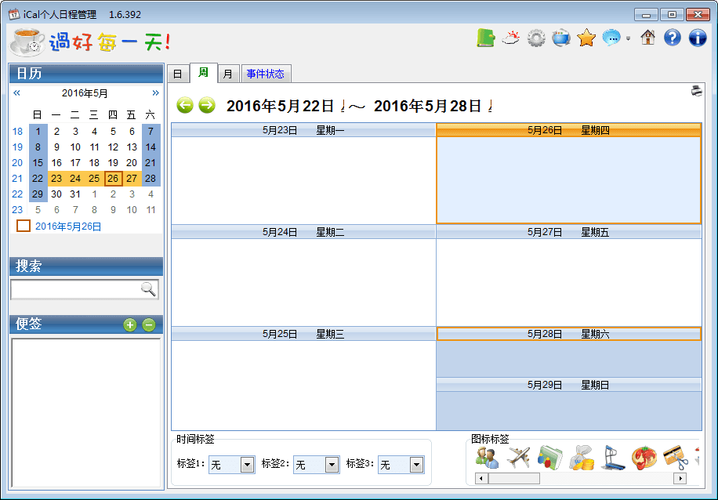The image size is (718, 500).
Task: Open the weather forecast icon
Action: coord(511,38)
